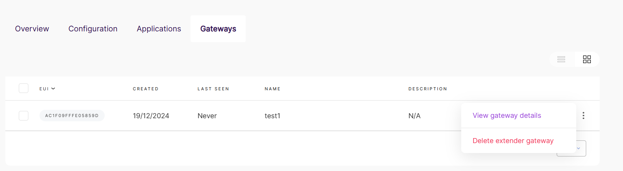Viewport: 623px width, 171px height.
Task: Click the 19/12/2024 created date cell
Action: [151, 116]
